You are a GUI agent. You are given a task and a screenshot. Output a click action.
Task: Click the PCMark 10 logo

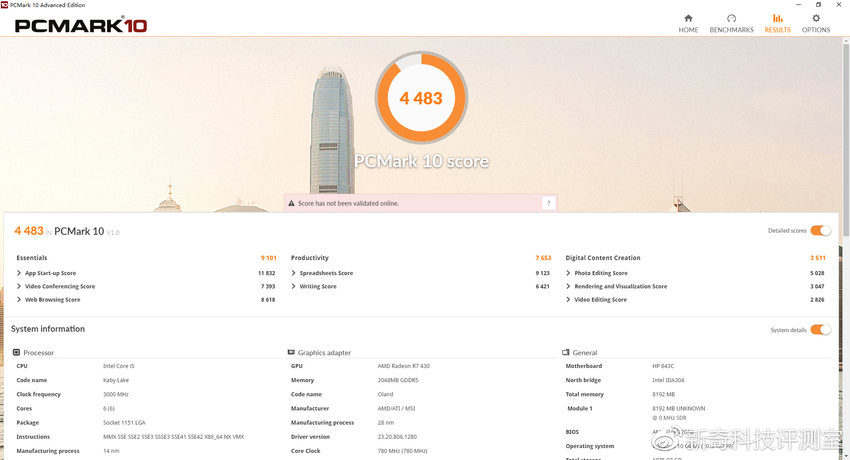pos(81,25)
